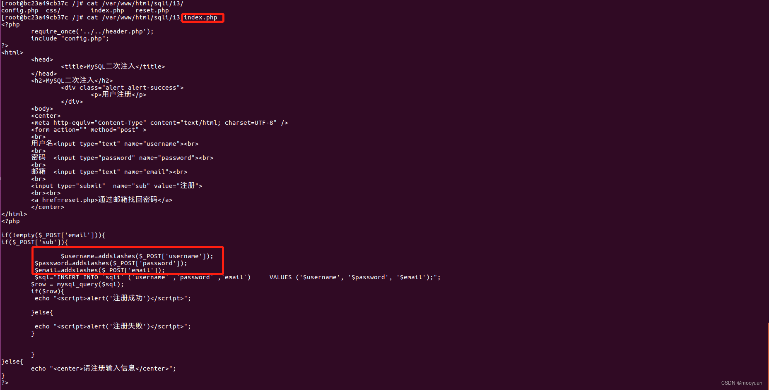The height and width of the screenshot is (390, 769).
Task: Click the <body> tag line
Action: [x=42, y=109]
